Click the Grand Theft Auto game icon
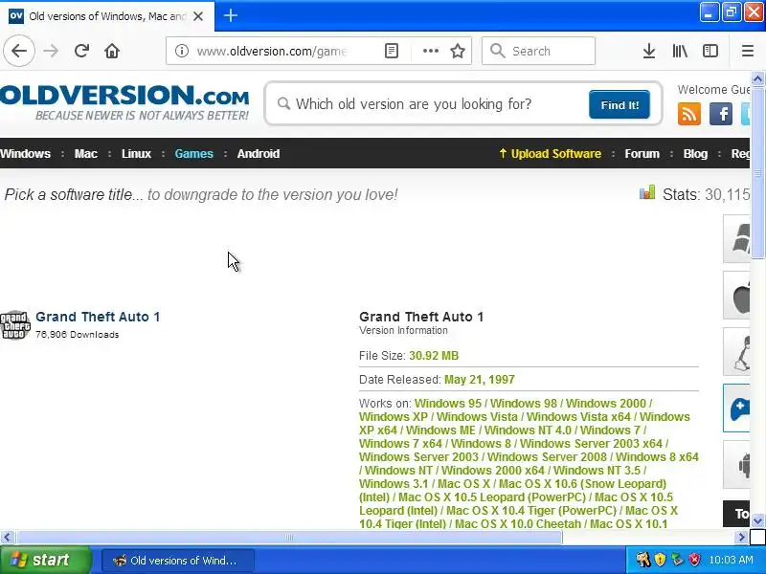 [15, 324]
